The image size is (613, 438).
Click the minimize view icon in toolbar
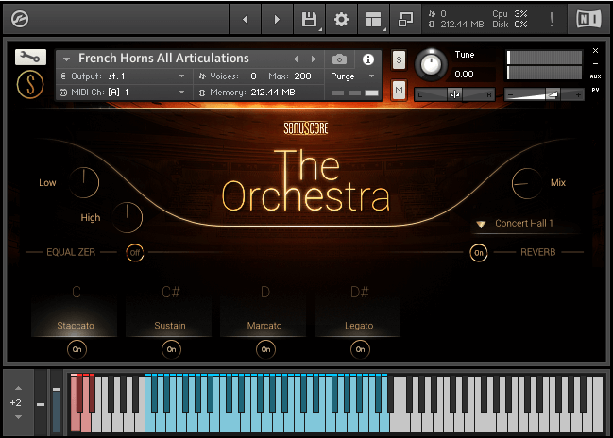(x=405, y=19)
